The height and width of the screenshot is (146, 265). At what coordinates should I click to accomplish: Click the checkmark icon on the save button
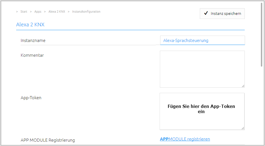[206, 13]
